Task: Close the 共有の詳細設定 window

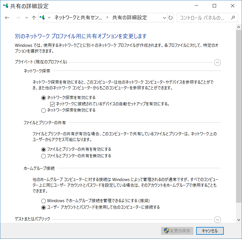Action: 232,6
